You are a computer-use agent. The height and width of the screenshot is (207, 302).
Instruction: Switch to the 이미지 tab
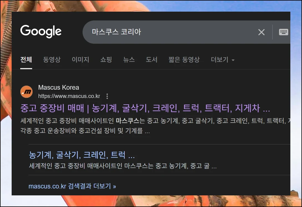point(81,60)
